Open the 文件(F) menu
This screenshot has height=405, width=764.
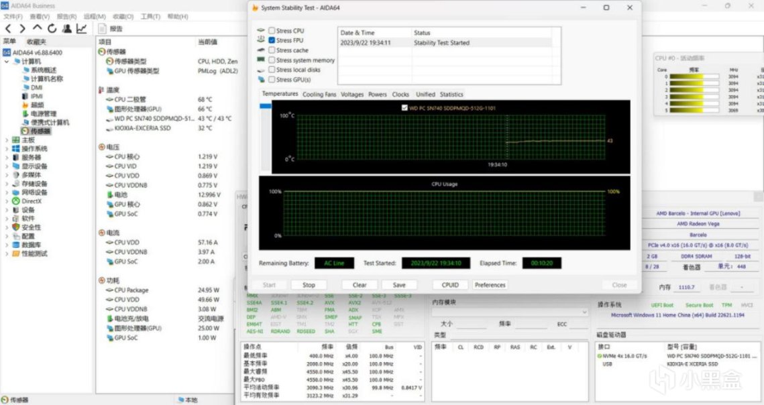click(x=13, y=17)
